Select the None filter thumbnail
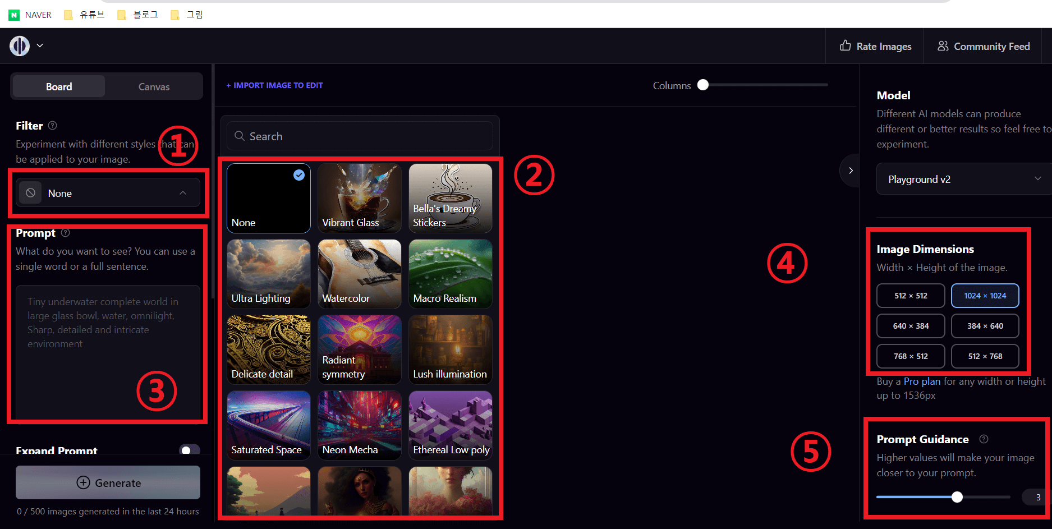1052x529 pixels. pyautogui.click(x=269, y=198)
